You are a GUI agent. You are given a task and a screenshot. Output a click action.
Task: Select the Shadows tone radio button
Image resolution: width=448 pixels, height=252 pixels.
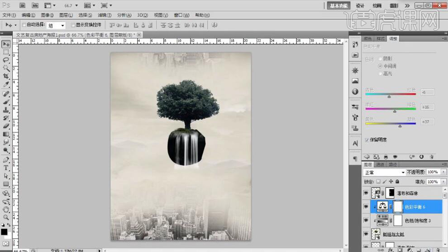point(380,58)
